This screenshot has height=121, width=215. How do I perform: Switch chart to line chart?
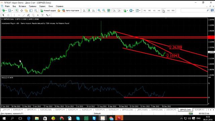pos(94,10)
